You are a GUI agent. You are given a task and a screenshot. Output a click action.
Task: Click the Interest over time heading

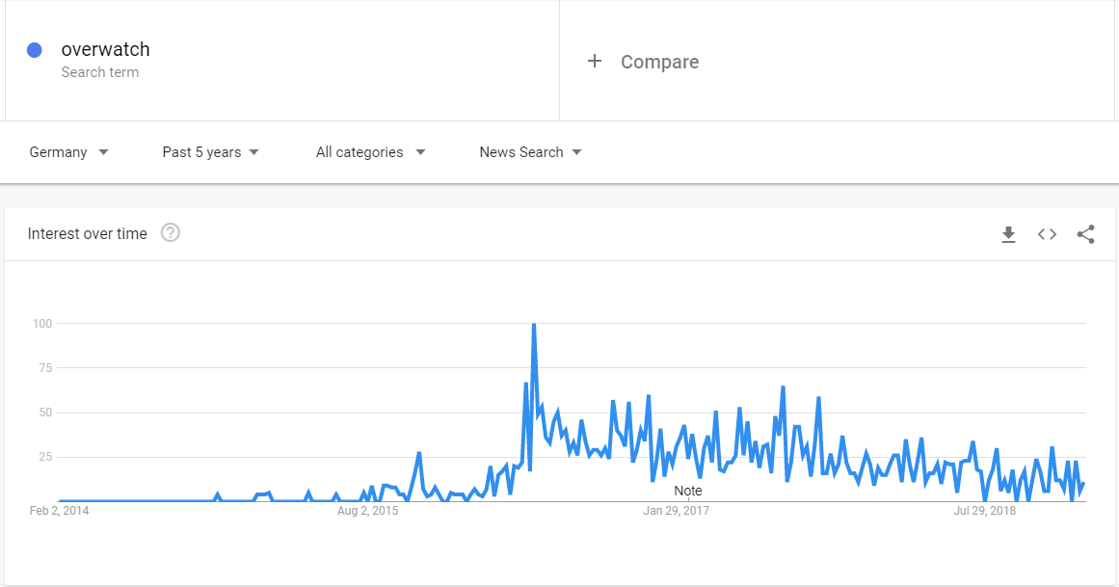tap(87, 233)
